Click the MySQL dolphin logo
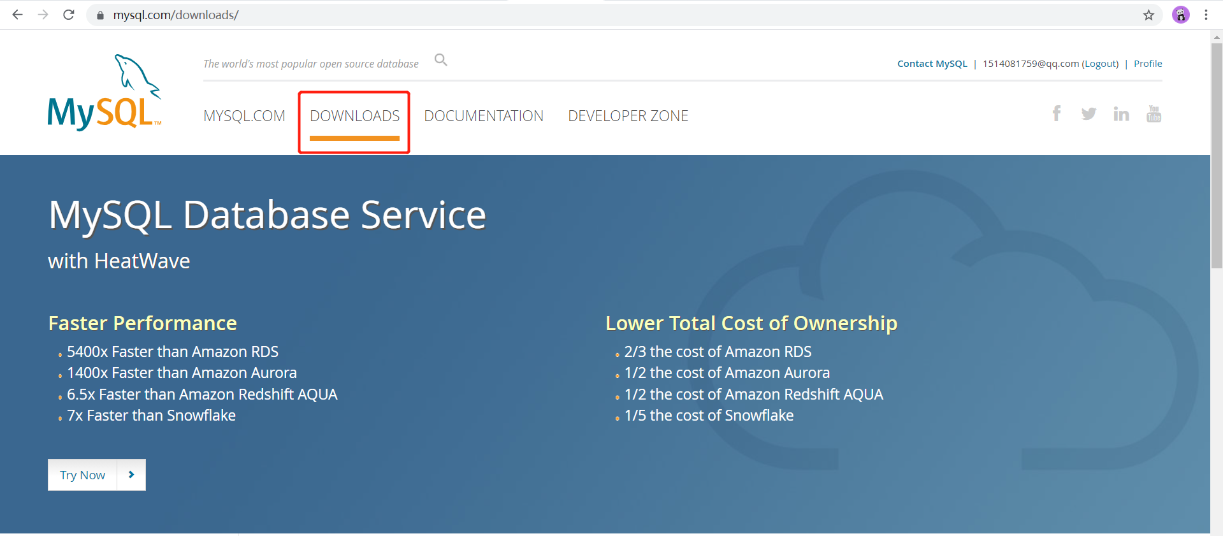 [x=105, y=92]
